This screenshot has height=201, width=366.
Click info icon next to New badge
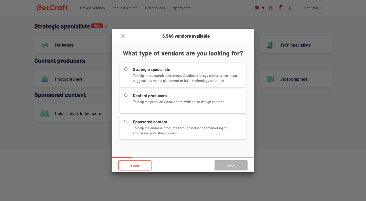(x=106, y=26)
